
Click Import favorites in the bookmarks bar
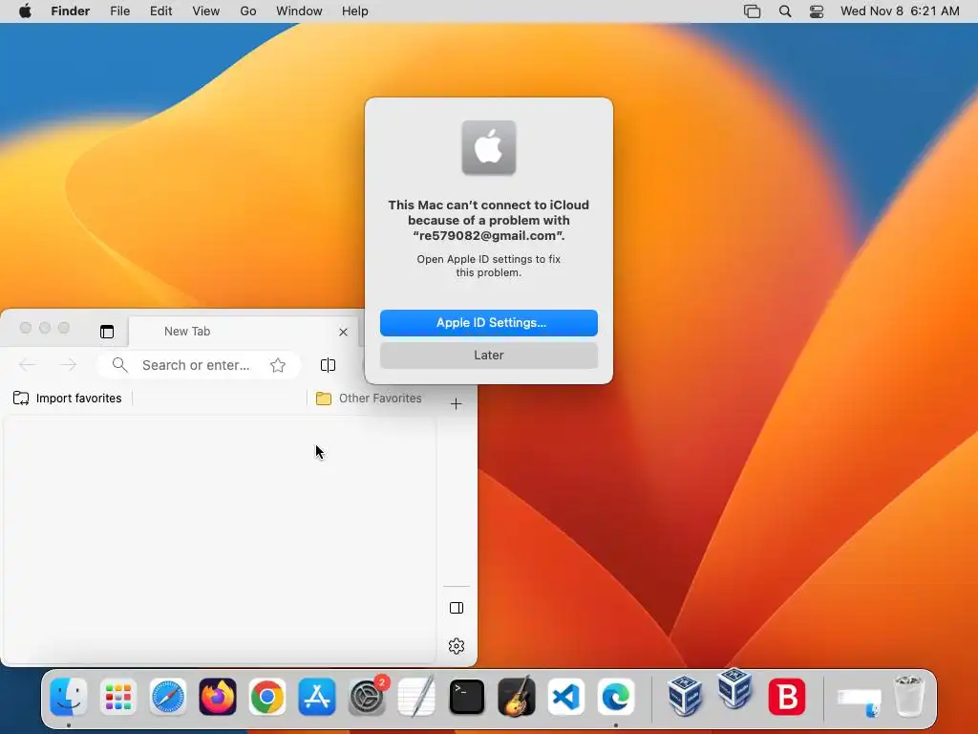click(68, 399)
